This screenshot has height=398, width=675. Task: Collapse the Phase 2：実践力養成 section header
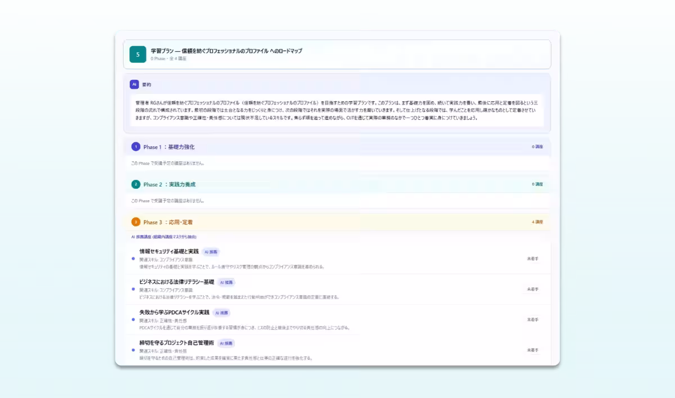[x=337, y=184]
